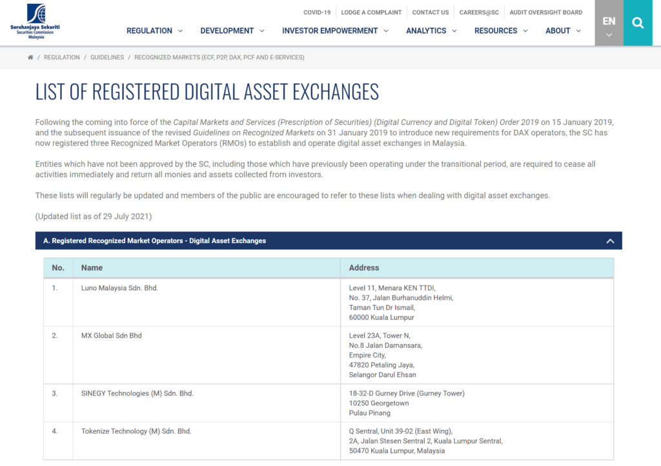Viewport: 661px width, 466px height.
Task: Open the search magnifier icon
Action: (638, 23)
